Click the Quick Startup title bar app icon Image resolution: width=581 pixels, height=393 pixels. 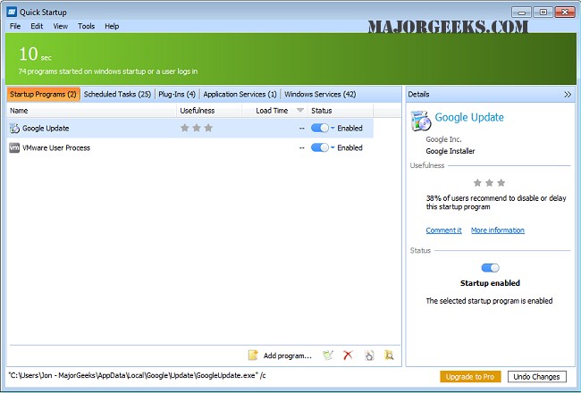point(12,12)
